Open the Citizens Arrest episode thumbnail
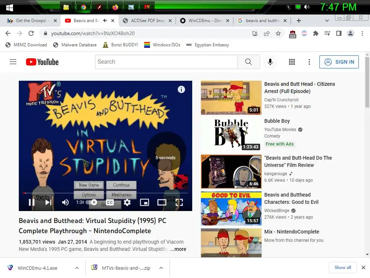This screenshot has width=370, height=278. pyautogui.click(x=231, y=98)
